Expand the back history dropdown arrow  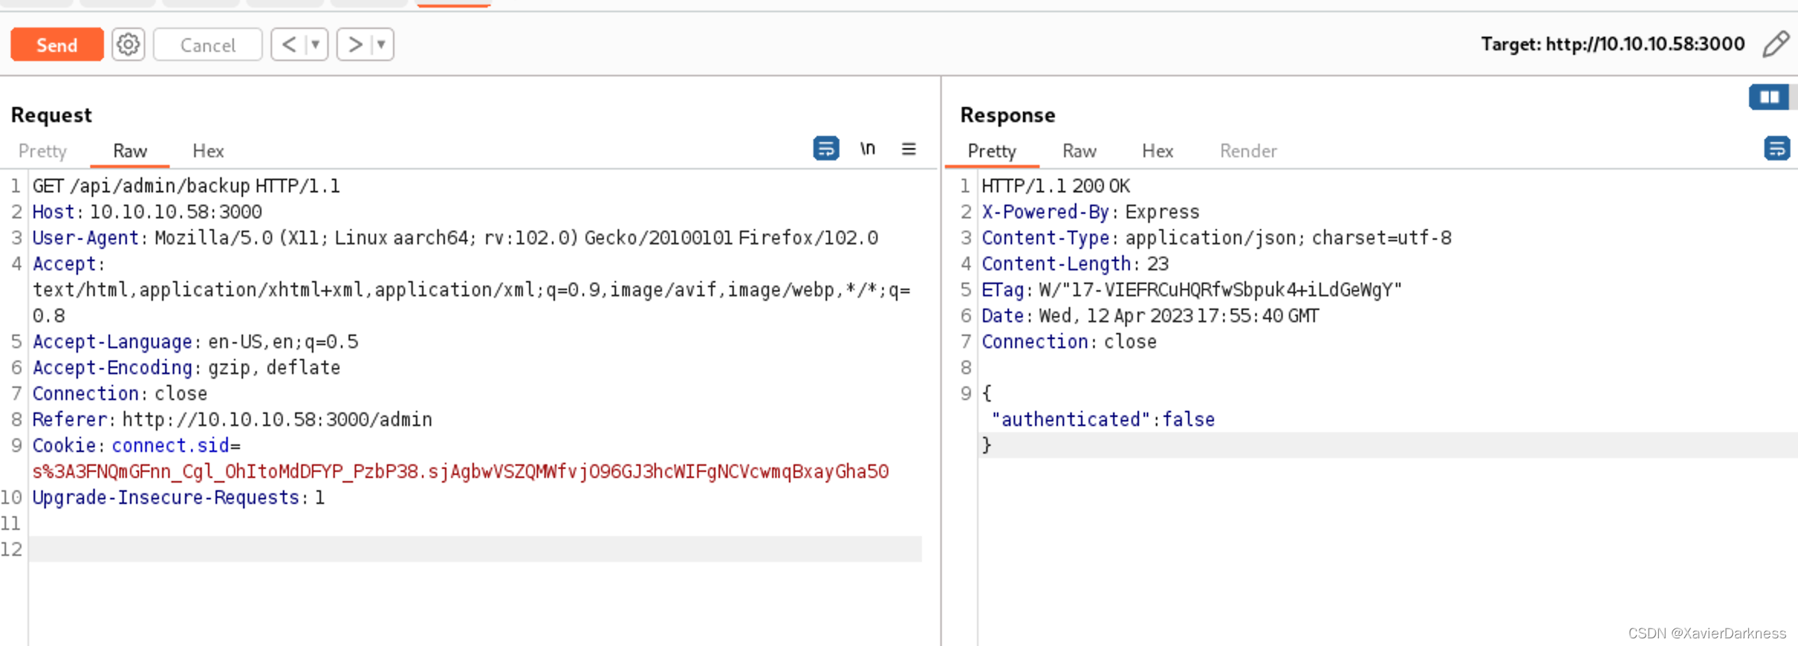tap(316, 44)
